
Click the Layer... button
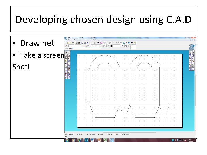click(x=88, y=46)
